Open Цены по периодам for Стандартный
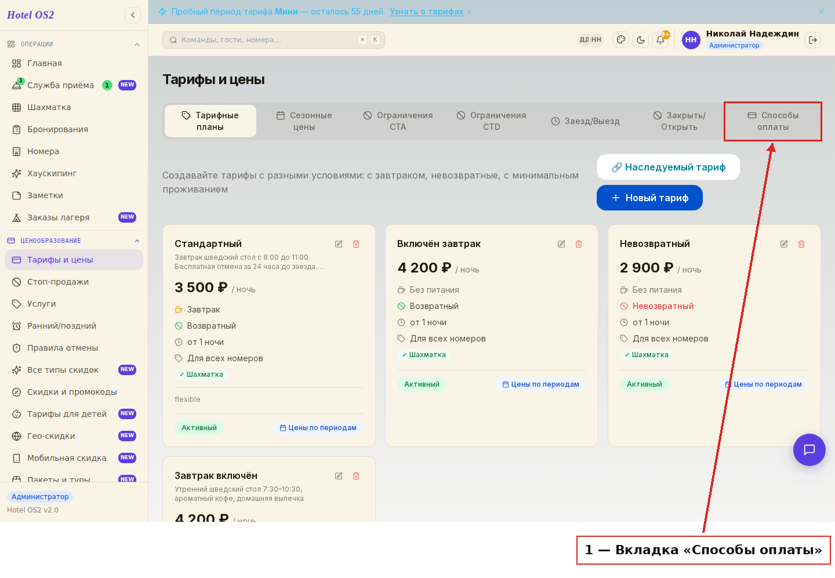Viewport: 835px width, 578px height. coord(318,428)
